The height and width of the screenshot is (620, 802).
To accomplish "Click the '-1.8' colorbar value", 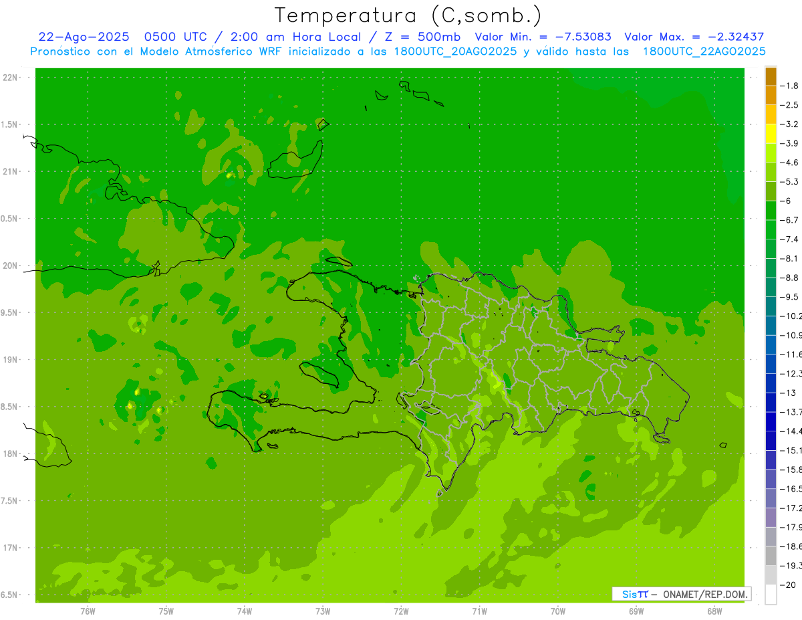I will coord(789,86).
